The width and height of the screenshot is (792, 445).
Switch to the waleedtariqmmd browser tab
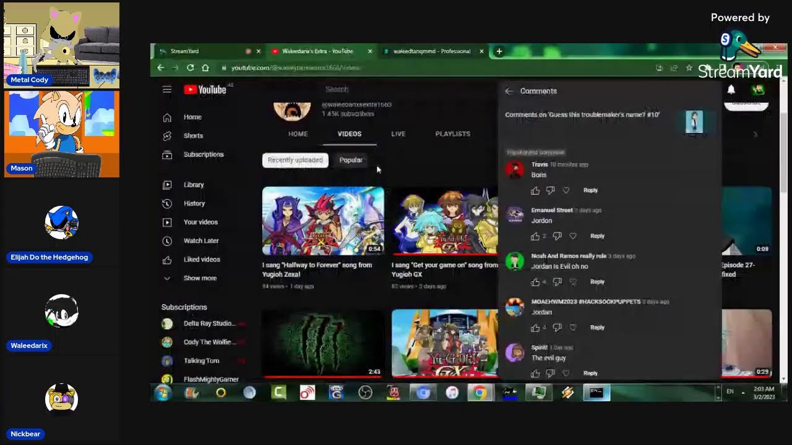(x=433, y=51)
